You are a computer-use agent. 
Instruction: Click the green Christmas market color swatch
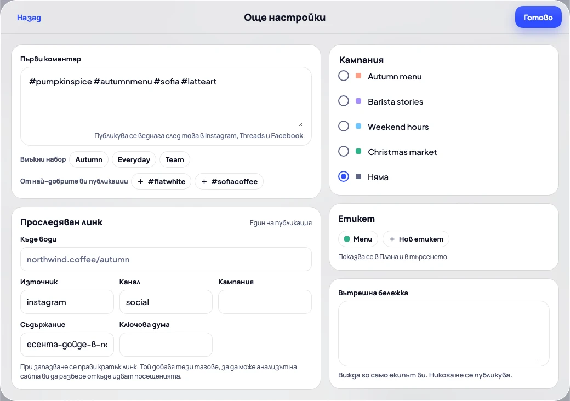pyautogui.click(x=358, y=151)
